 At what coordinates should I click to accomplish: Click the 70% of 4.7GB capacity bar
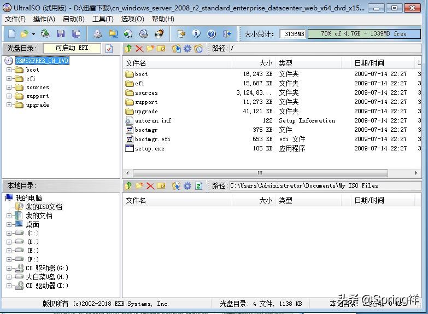pyautogui.click(x=364, y=34)
